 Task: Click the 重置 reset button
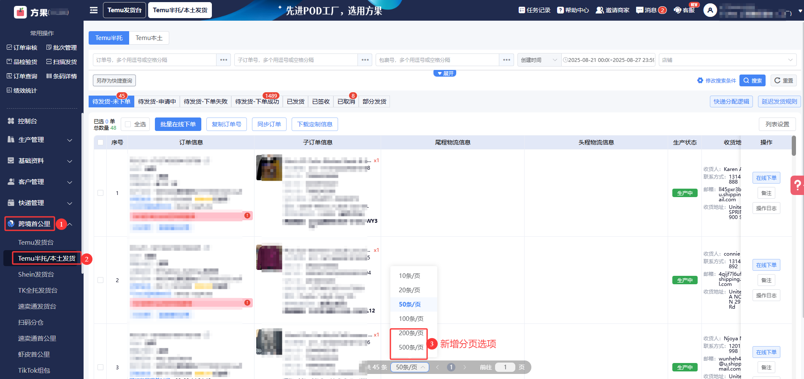click(784, 80)
